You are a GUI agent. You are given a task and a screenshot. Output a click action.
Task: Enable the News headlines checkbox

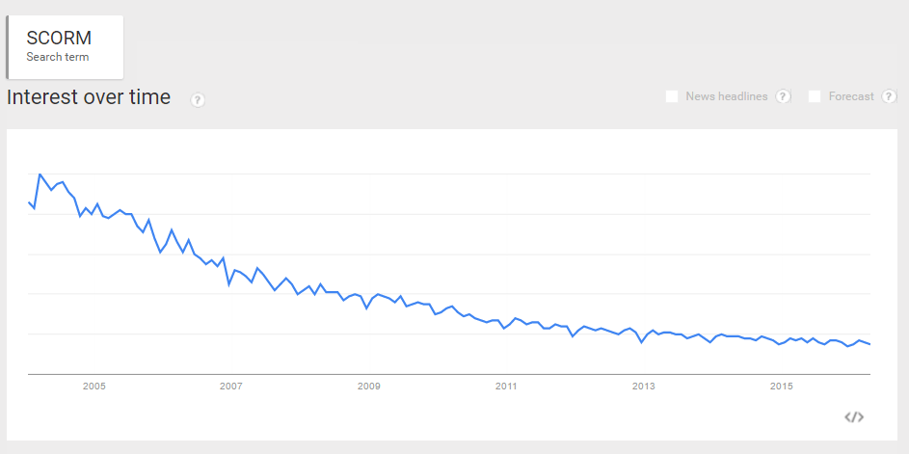tap(672, 96)
